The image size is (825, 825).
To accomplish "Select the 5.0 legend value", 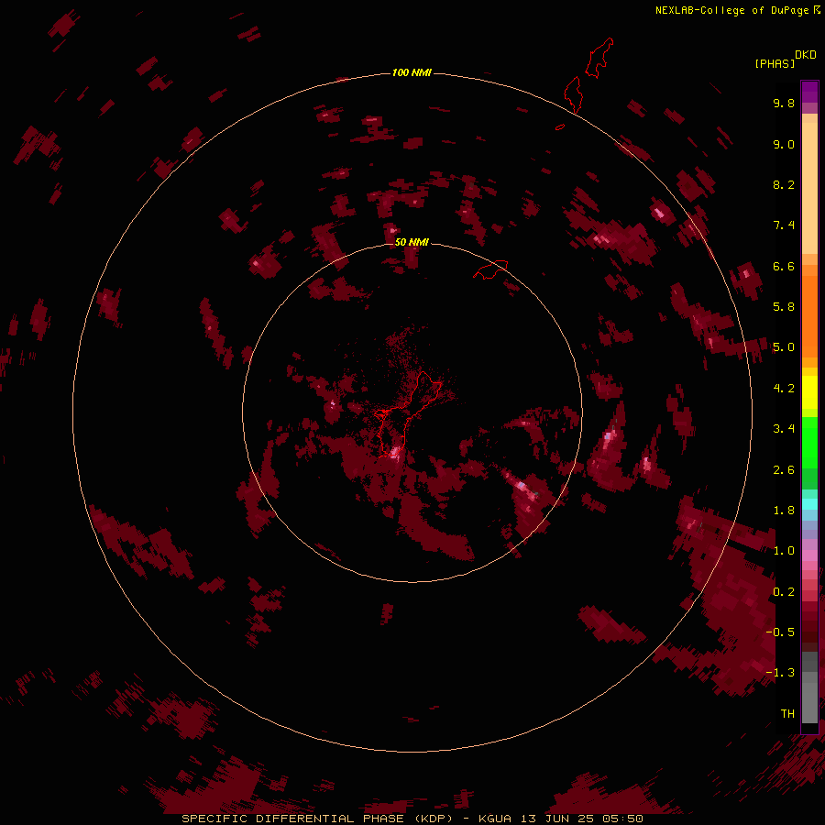I will tap(784, 347).
